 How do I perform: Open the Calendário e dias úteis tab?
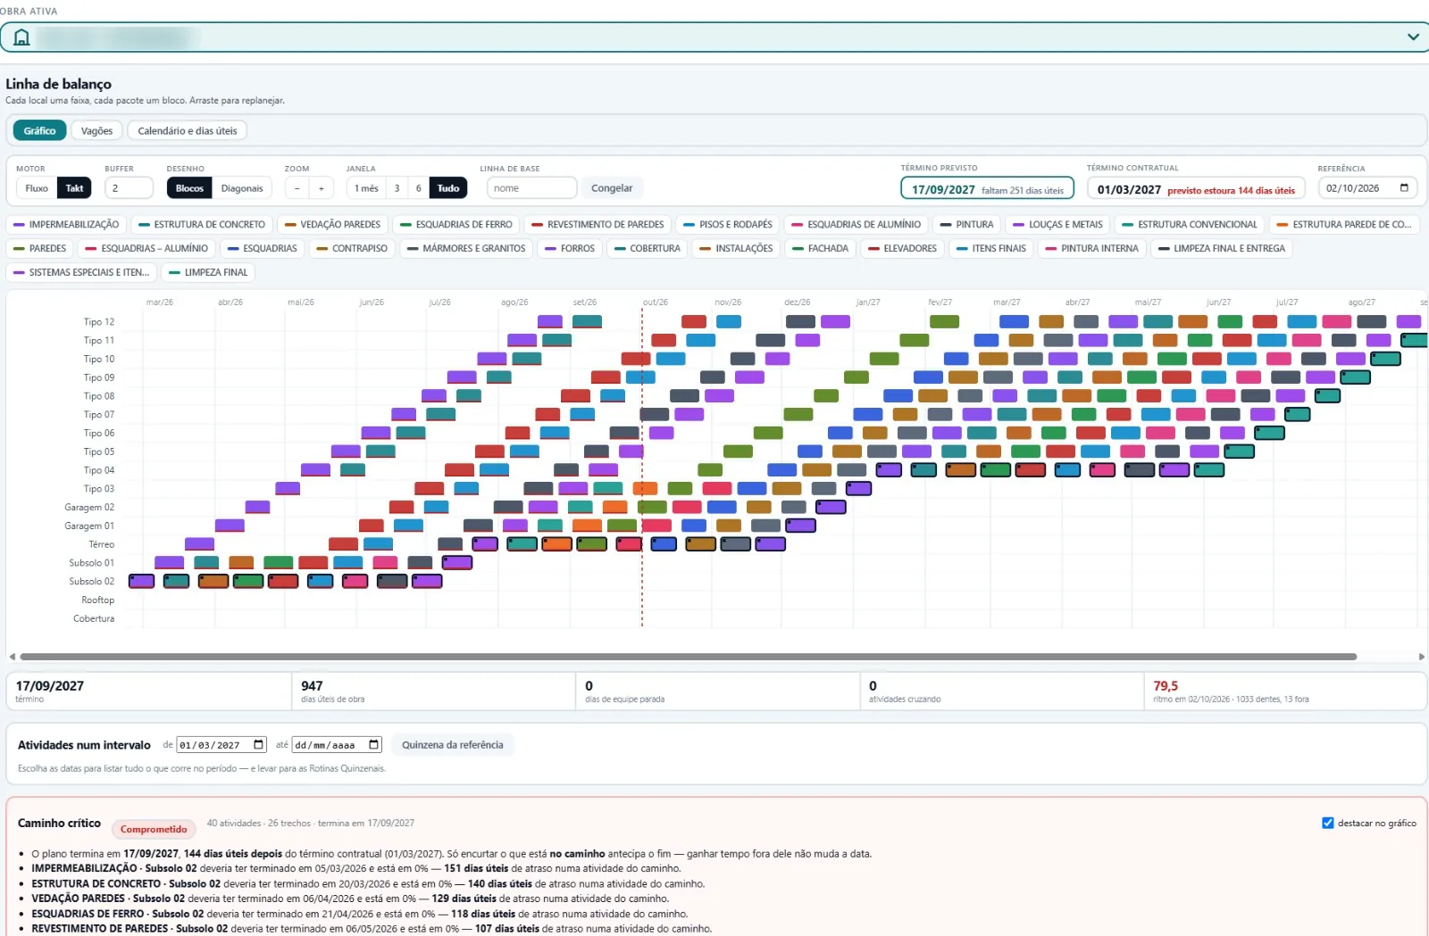[188, 131]
